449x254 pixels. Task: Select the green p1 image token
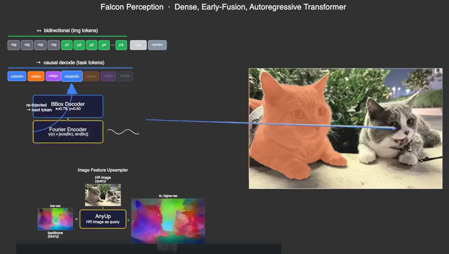[x=67, y=45]
